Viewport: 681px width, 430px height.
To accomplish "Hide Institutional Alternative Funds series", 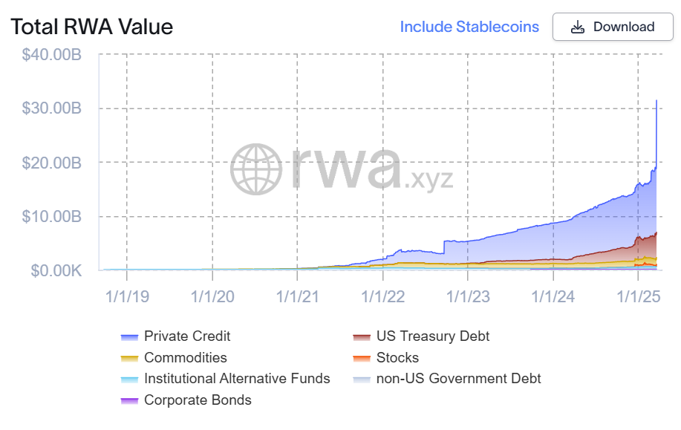I will [237, 379].
